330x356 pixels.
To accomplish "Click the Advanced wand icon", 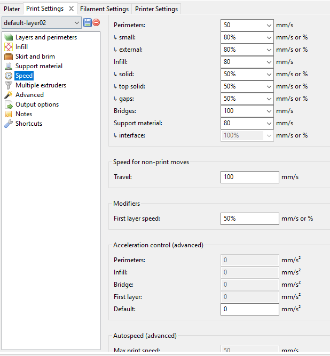I will tap(9, 95).
